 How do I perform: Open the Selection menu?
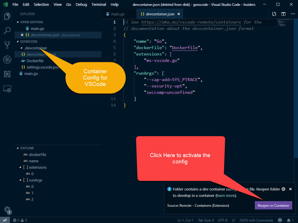(x=41, y=4)
